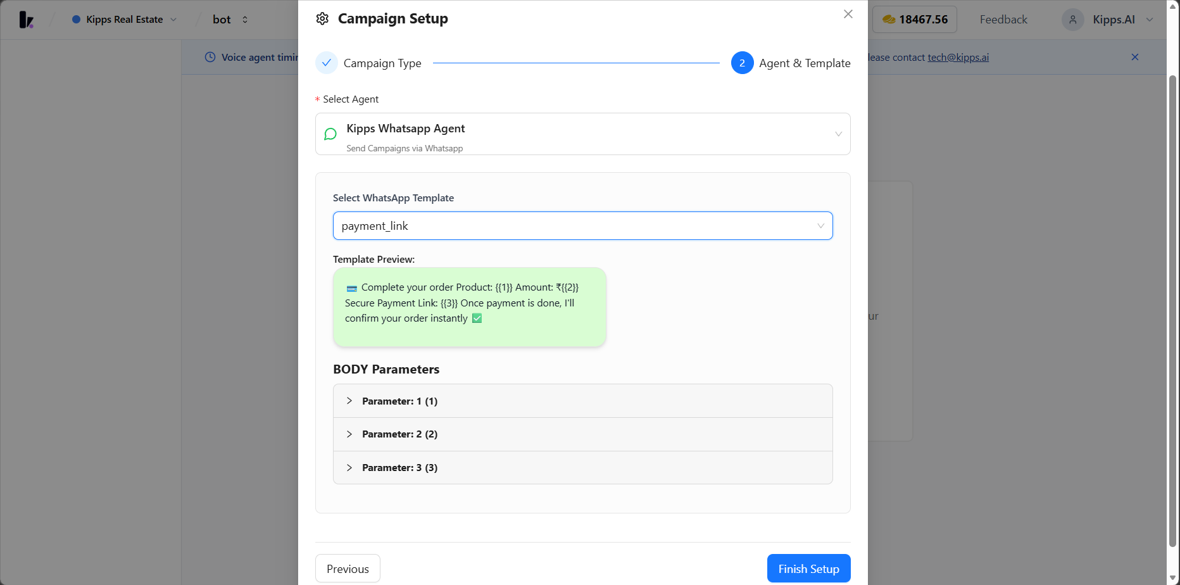Viewport: 1180px width, 585px height.
Task: Click the Campaign Type checkmark step icon
Action: click(327, 63)
